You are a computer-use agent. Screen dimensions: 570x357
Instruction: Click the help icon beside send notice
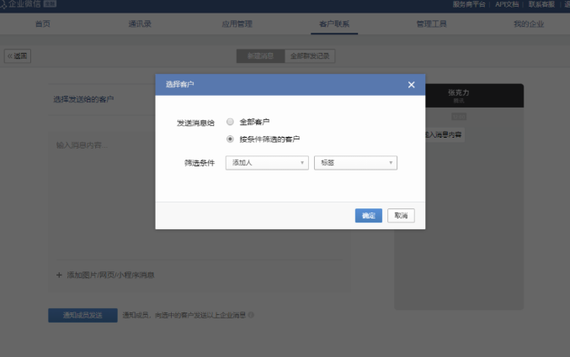tap(252, 316)
